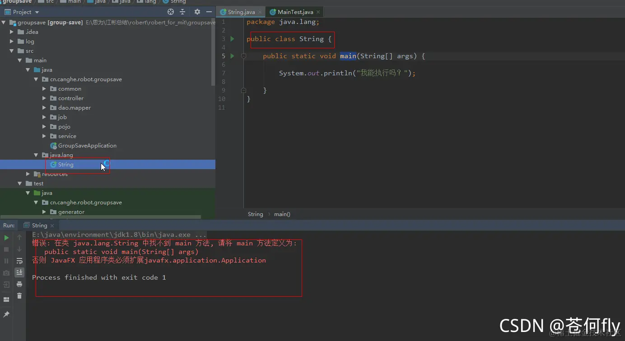Click the Stop process icon in Run panel

click(x=6, y=249)
